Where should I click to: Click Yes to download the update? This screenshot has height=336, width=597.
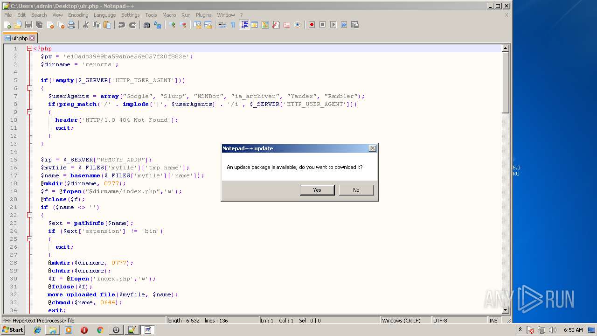[317, 190]
